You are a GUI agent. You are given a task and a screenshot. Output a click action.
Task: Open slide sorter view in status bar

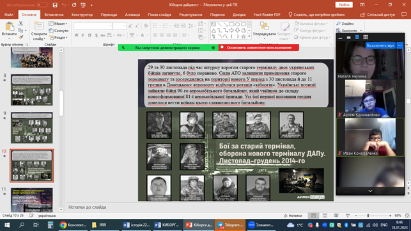[325, 216]
